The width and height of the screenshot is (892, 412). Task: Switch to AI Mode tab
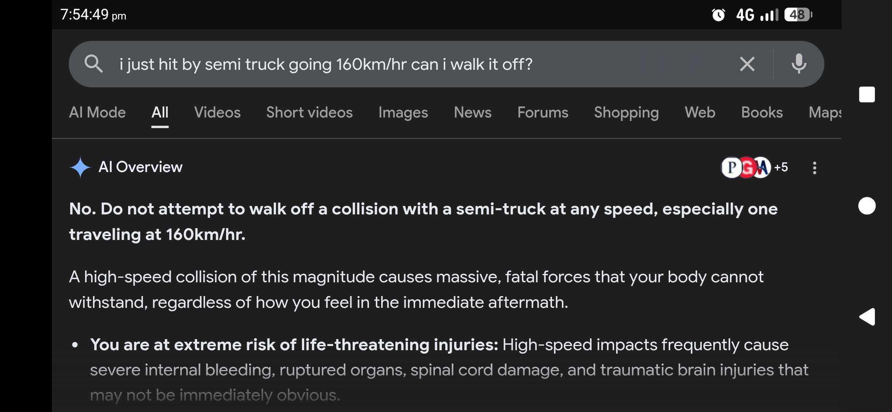tap(97, 113)
